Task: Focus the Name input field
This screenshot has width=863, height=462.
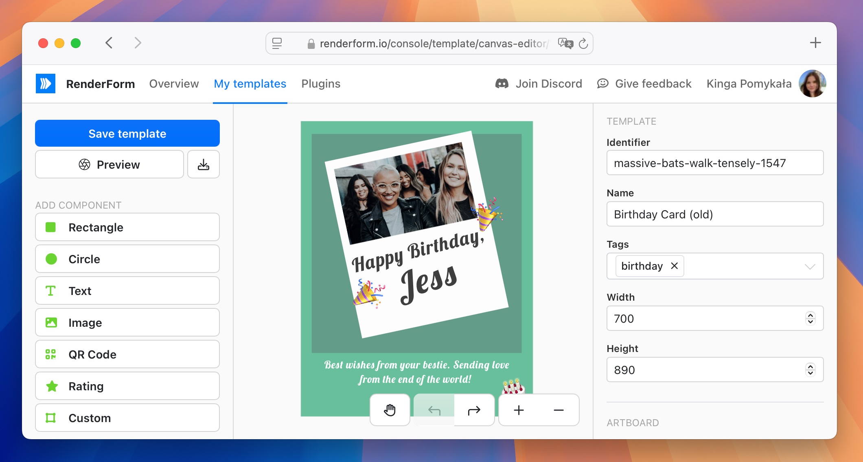Action: [x=715, y=214]
